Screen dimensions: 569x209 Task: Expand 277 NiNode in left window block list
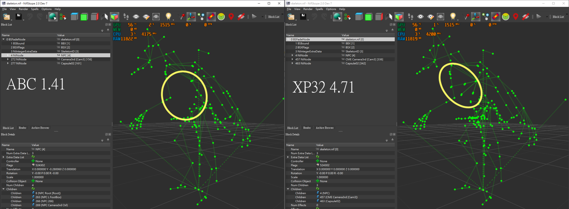8,63
